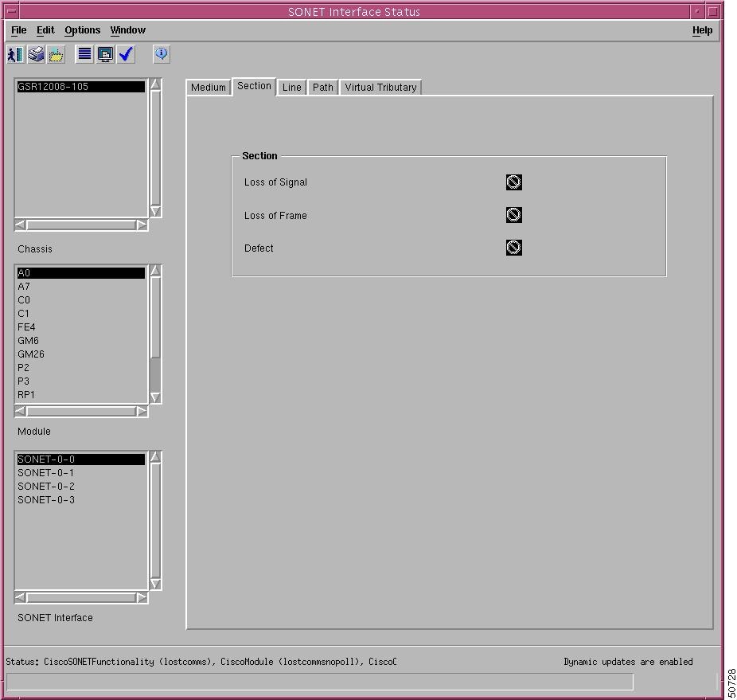Select module A0
737x700 pixels.
click(81, 273)
